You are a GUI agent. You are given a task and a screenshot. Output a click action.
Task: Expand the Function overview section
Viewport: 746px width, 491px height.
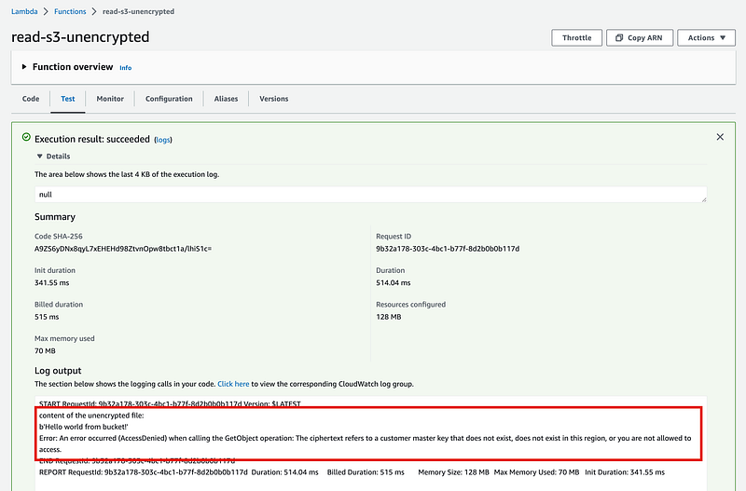24,67
